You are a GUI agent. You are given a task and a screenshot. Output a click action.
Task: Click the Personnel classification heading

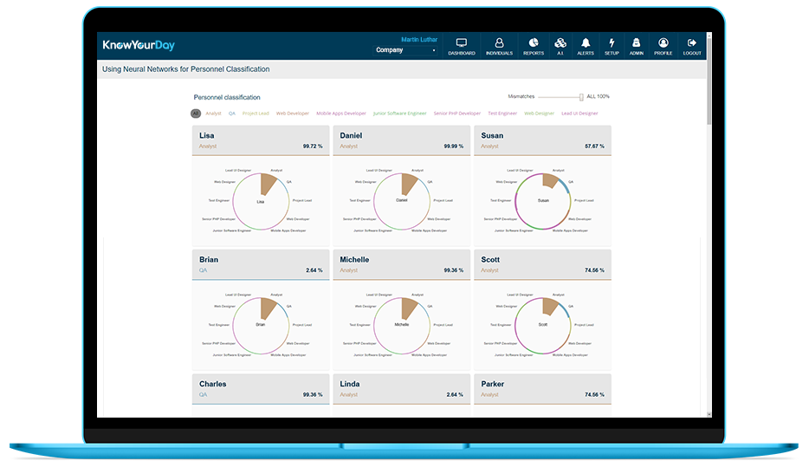point(226,97)
